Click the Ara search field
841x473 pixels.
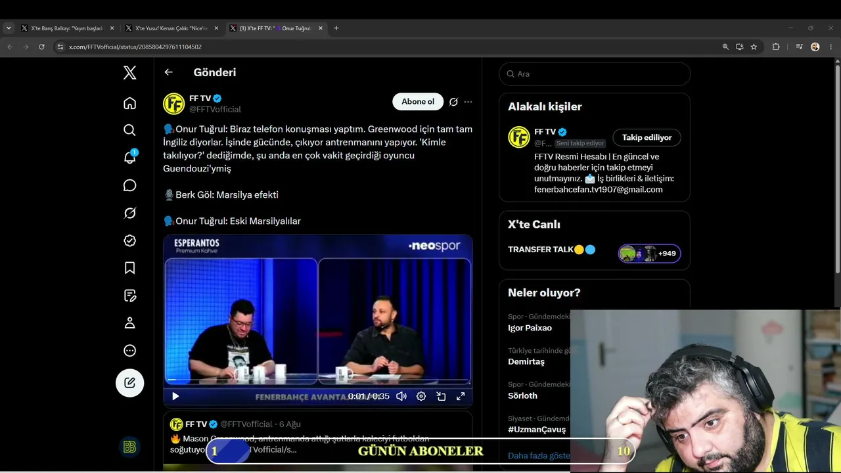tap(595, 74)
